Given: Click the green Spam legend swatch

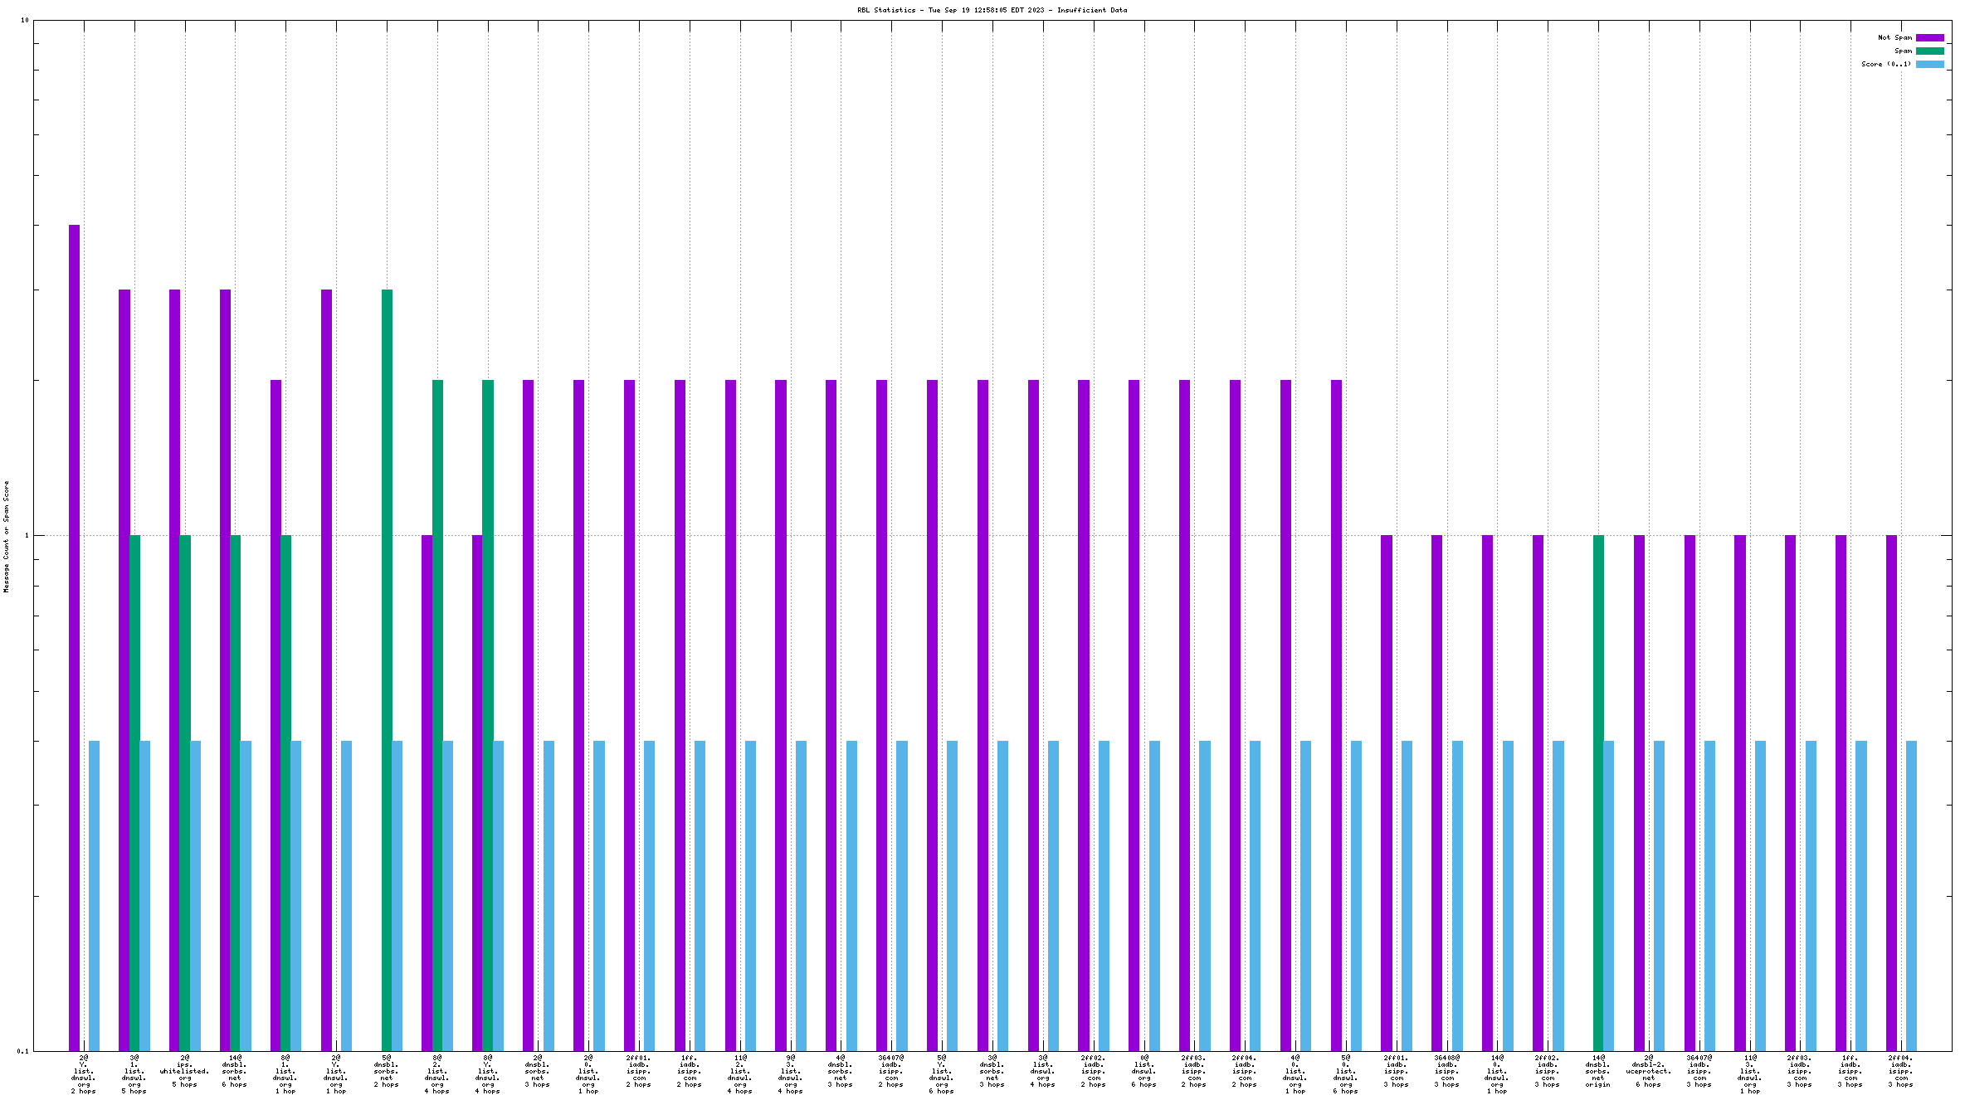Looking at the screenshot, I should tap(1929, 51).
